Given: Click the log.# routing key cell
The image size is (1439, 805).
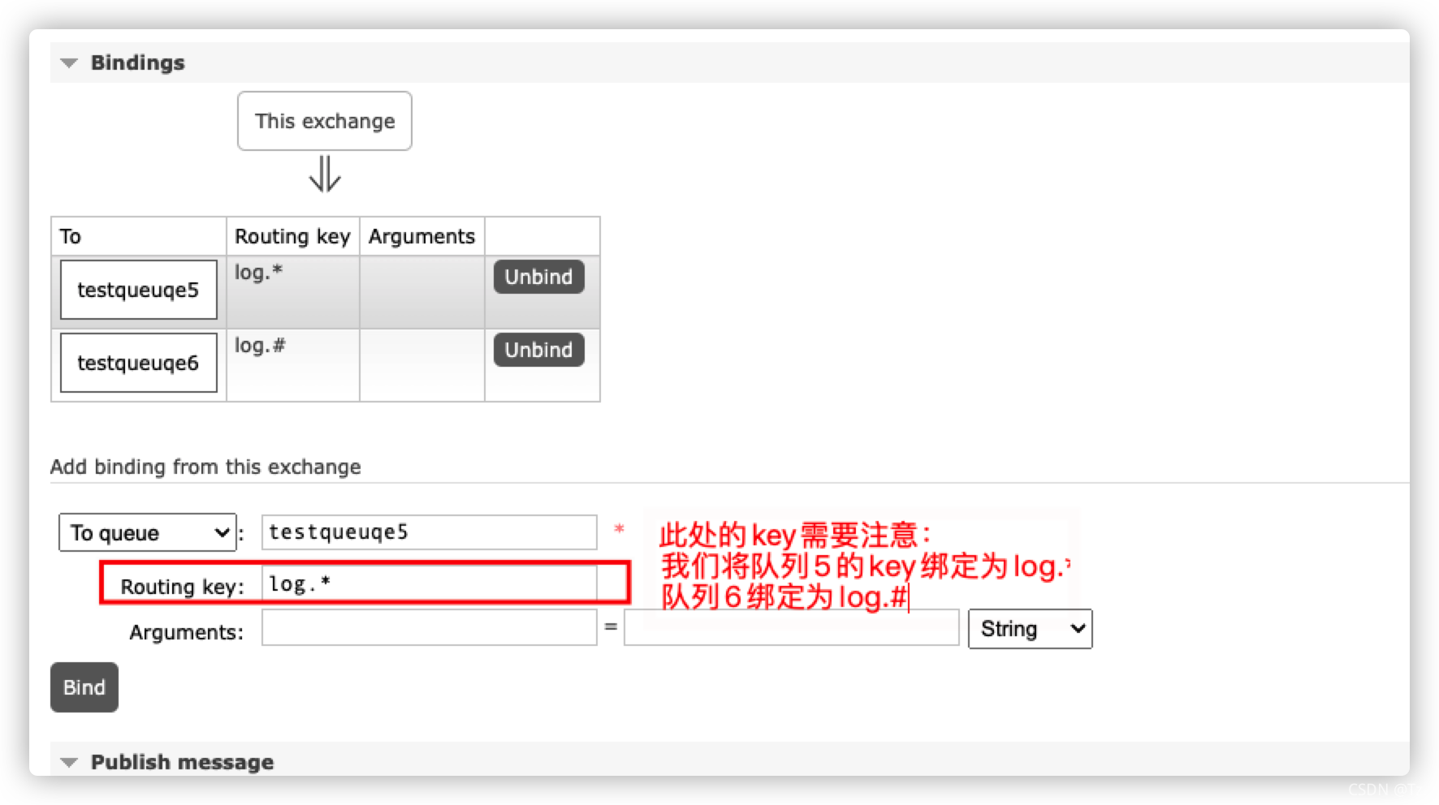Looking at the screenshot, I should pos(292,365).
